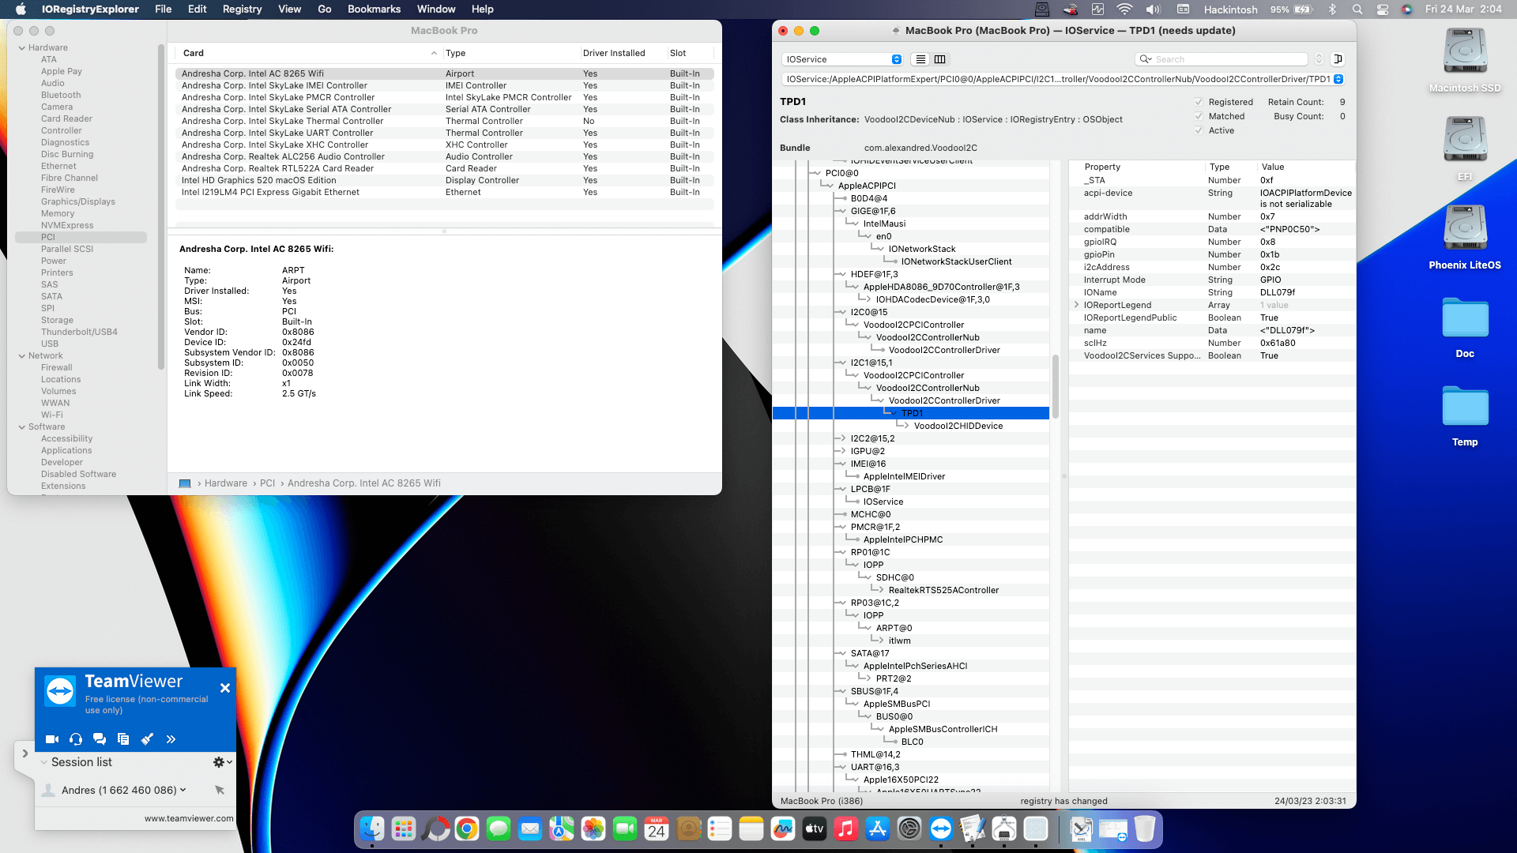Click the remote cursor arrow beside Andres

click(x=220, y=790)
